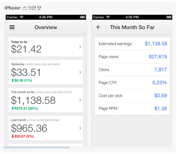Click red down arrow next to $33.67 (3%)
This screenshot has width=177, height=154.
tap(13, 136)
